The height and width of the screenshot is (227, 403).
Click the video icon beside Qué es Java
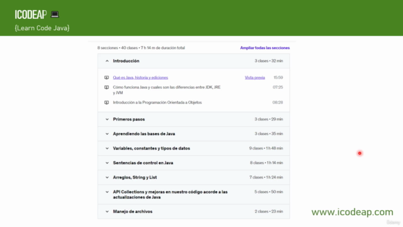[106, 78]
